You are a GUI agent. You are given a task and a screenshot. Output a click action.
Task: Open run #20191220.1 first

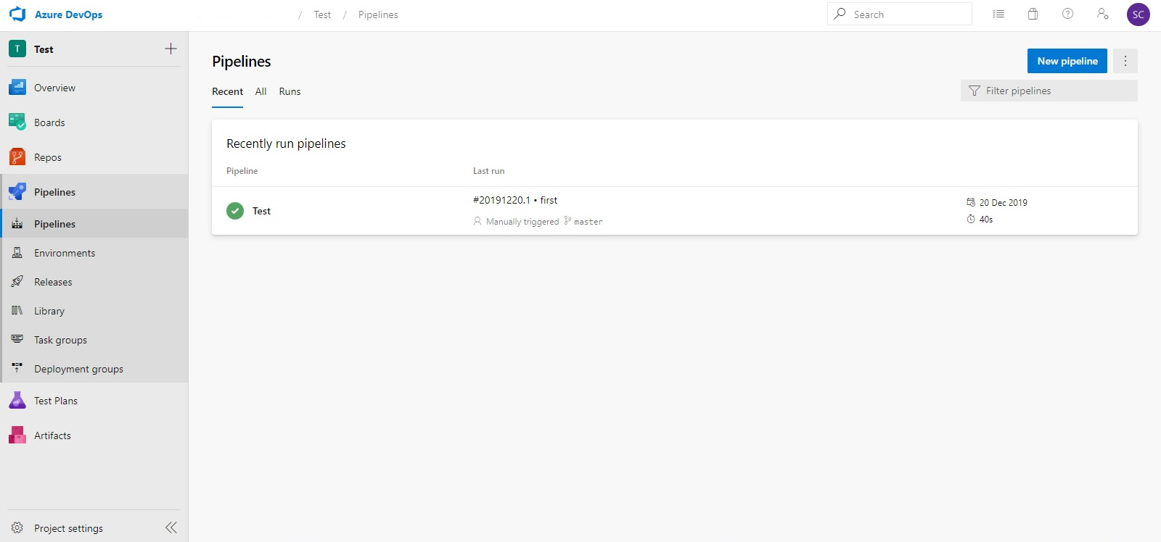click(515, 200)
